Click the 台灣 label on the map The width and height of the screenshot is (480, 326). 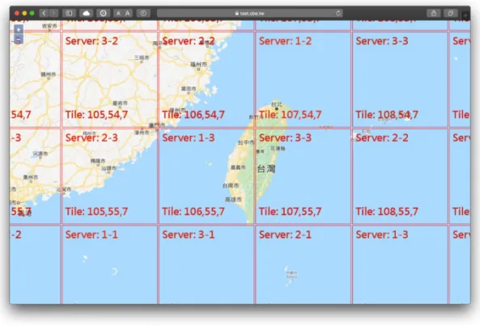[266, 168]
